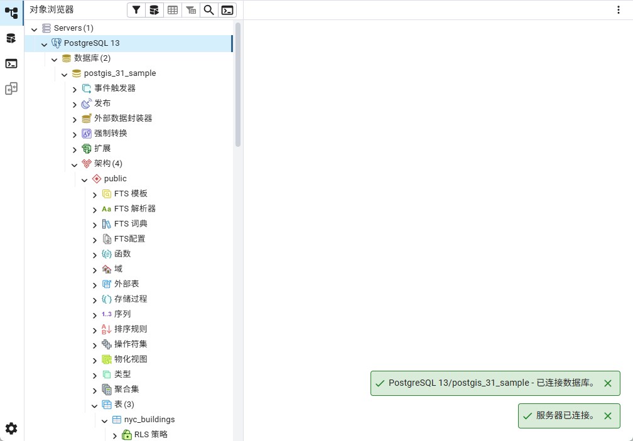Dismiss the 已连接数据库 notification

[608, 383]
